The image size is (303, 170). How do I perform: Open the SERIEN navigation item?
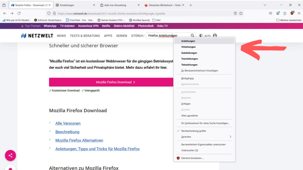122,36
